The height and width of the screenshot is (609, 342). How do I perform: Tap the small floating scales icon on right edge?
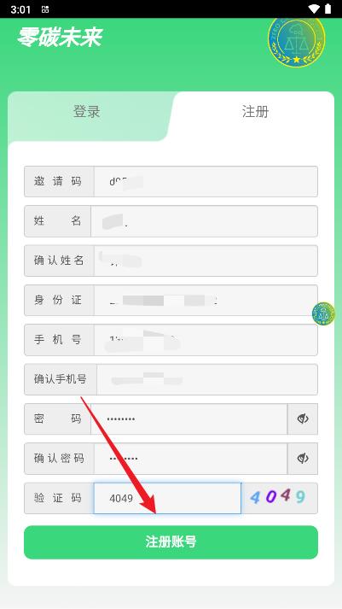[x=324, y=313]
